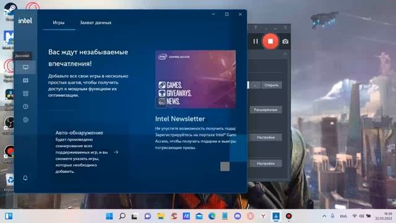Select the Авто-обнаружение heading
396x223 pixels.
pyautogui.click(x=79, y=133)
